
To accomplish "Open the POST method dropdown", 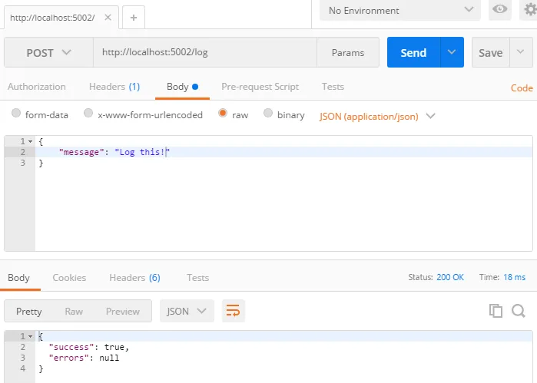I will (x=48, y=53).
